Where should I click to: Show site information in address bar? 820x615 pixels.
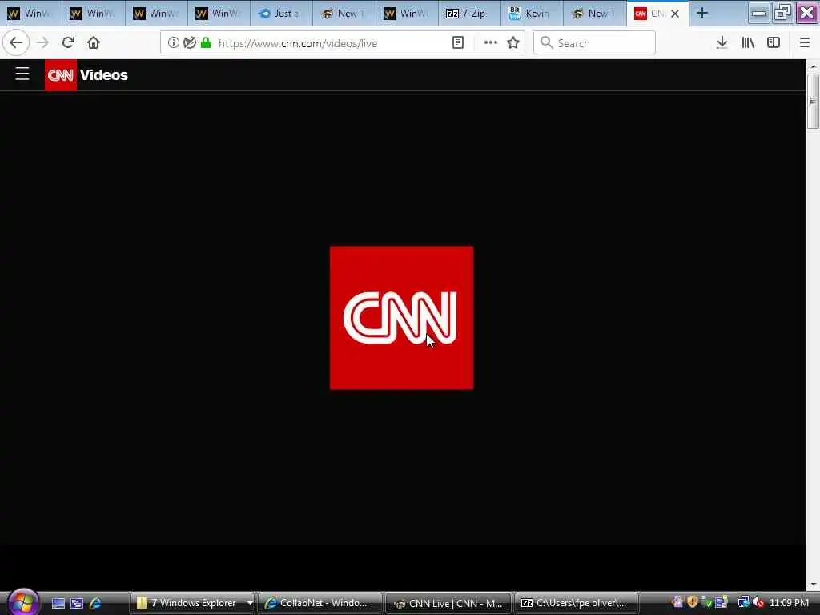pos(173,43)
